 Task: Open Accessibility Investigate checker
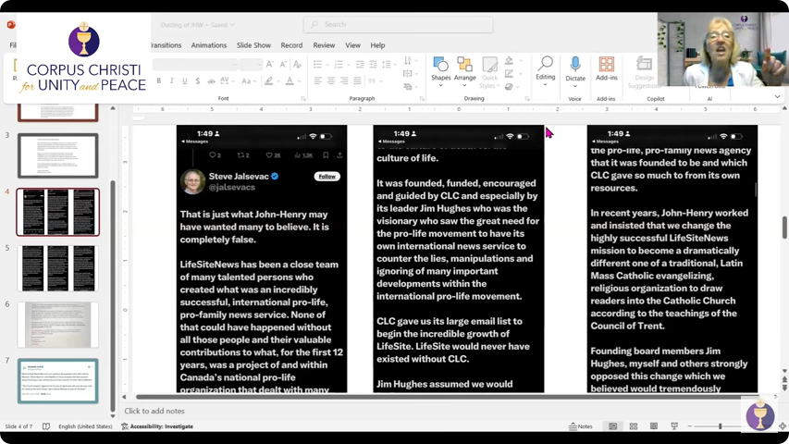(157, 426)
